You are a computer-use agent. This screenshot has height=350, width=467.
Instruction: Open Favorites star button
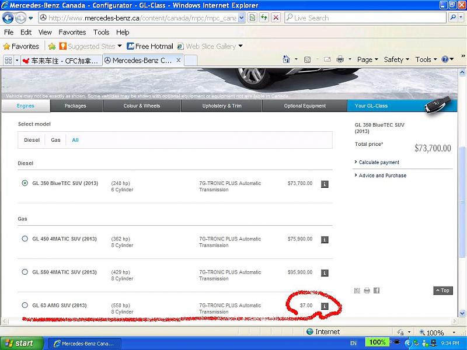pyautogui.click(x=21, y=47)
